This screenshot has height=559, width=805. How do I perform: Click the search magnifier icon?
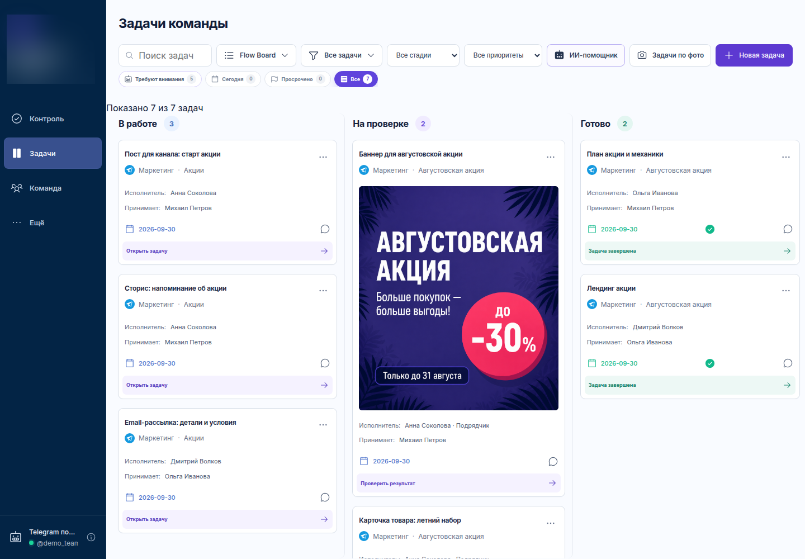(x=129, y=55)
